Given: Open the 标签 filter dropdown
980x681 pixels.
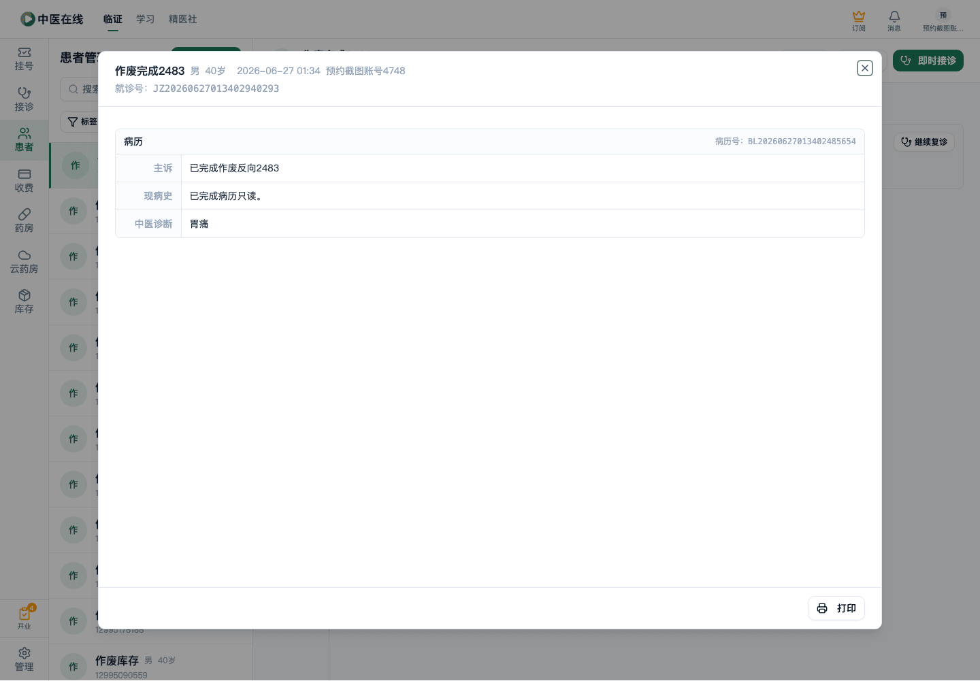Looking at the screenshot, I should point(80,122).
